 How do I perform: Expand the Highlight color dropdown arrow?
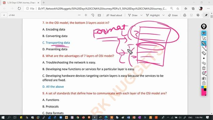tap(163, 15)
